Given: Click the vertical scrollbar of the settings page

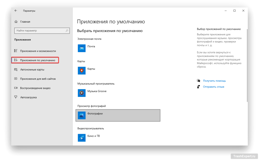Looking at the screenshot, I should point(247,65).
